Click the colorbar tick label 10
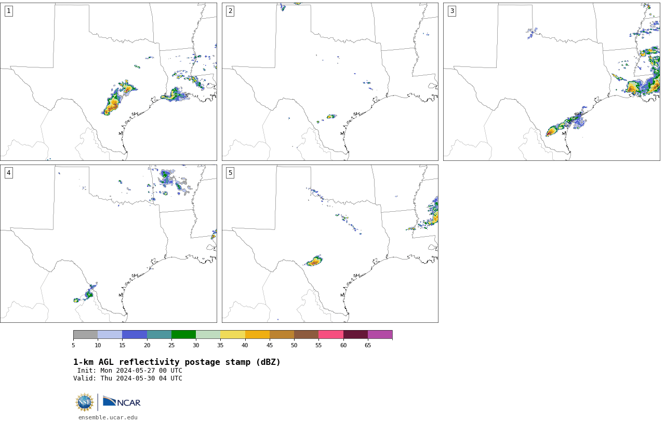The image size is (665, 423). click(98, 345)
